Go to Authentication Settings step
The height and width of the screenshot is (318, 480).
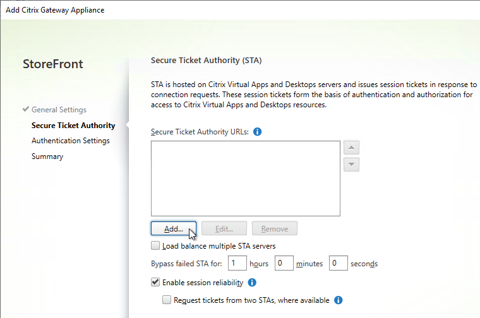tap(70, 141)
